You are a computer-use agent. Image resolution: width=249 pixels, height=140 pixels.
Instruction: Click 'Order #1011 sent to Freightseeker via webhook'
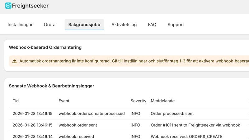(x=195, y=125)
